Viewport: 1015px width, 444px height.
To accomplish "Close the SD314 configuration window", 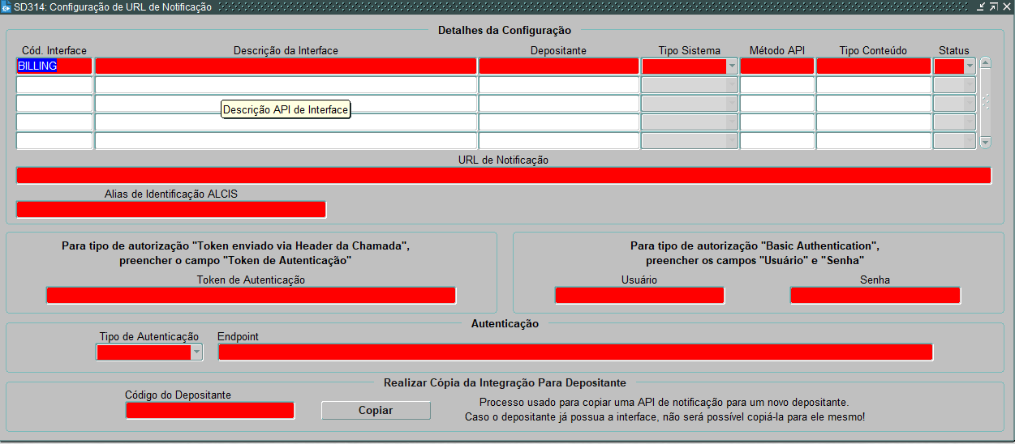I will point(1006,6).
